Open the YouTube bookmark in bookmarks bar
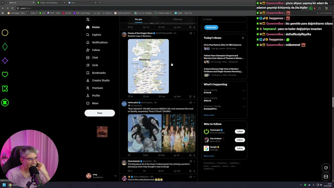Screen dimensions: 334x188 (67, 13)
